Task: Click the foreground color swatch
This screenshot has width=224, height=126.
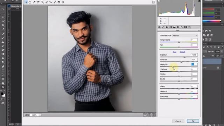Action: tap(2, 94)
